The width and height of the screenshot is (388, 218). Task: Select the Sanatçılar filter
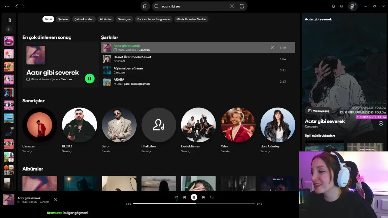[x=124, y=19]
